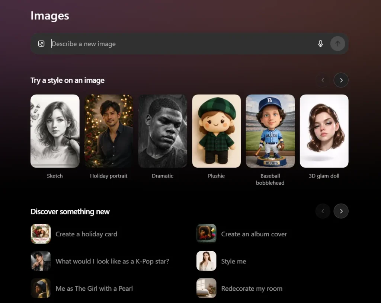Screen dimensions: 381x303
Task: Apply the Plushie style
Action: [216, 131]
